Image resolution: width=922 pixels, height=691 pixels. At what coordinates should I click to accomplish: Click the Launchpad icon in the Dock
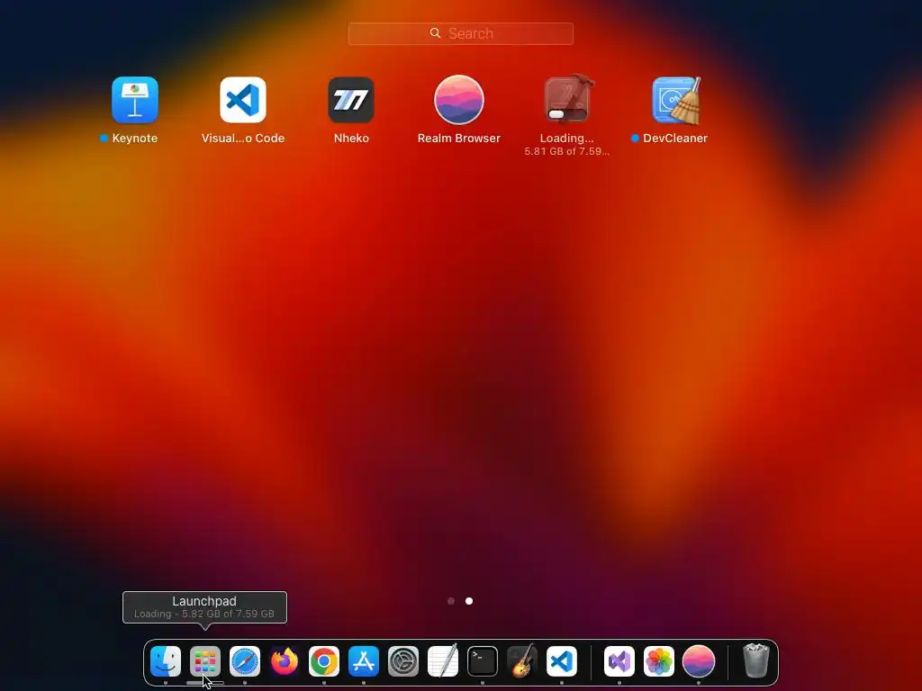(x=205, y=661)
